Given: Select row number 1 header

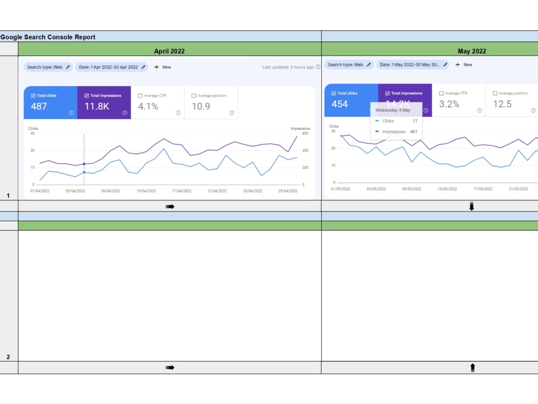Looking at the screenshot, I should click(9, 128).
